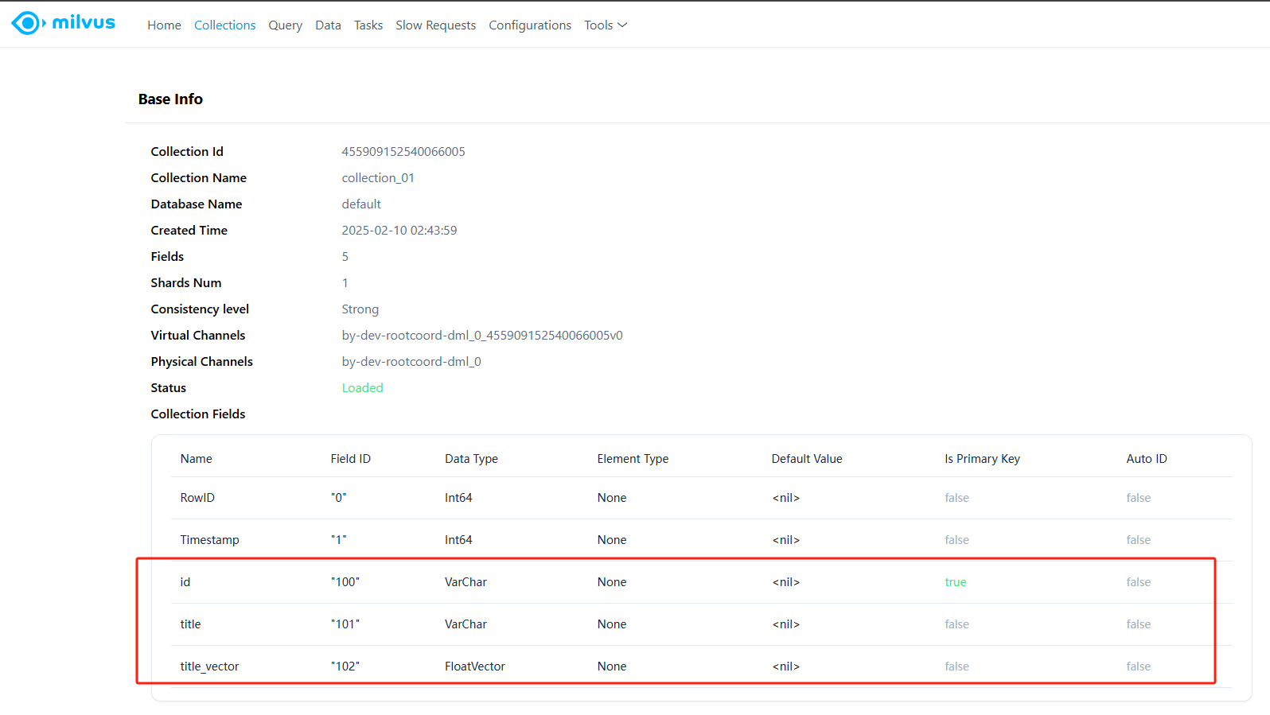Click the created time 2025-02-10 02:43:59

(x=399, y=230)
